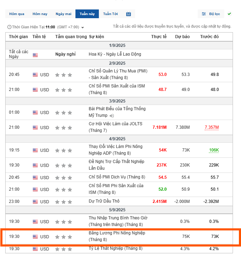This screenshot has height=254, width=241.
Task: Select the Tuần này tab
Action: [87, 14]
